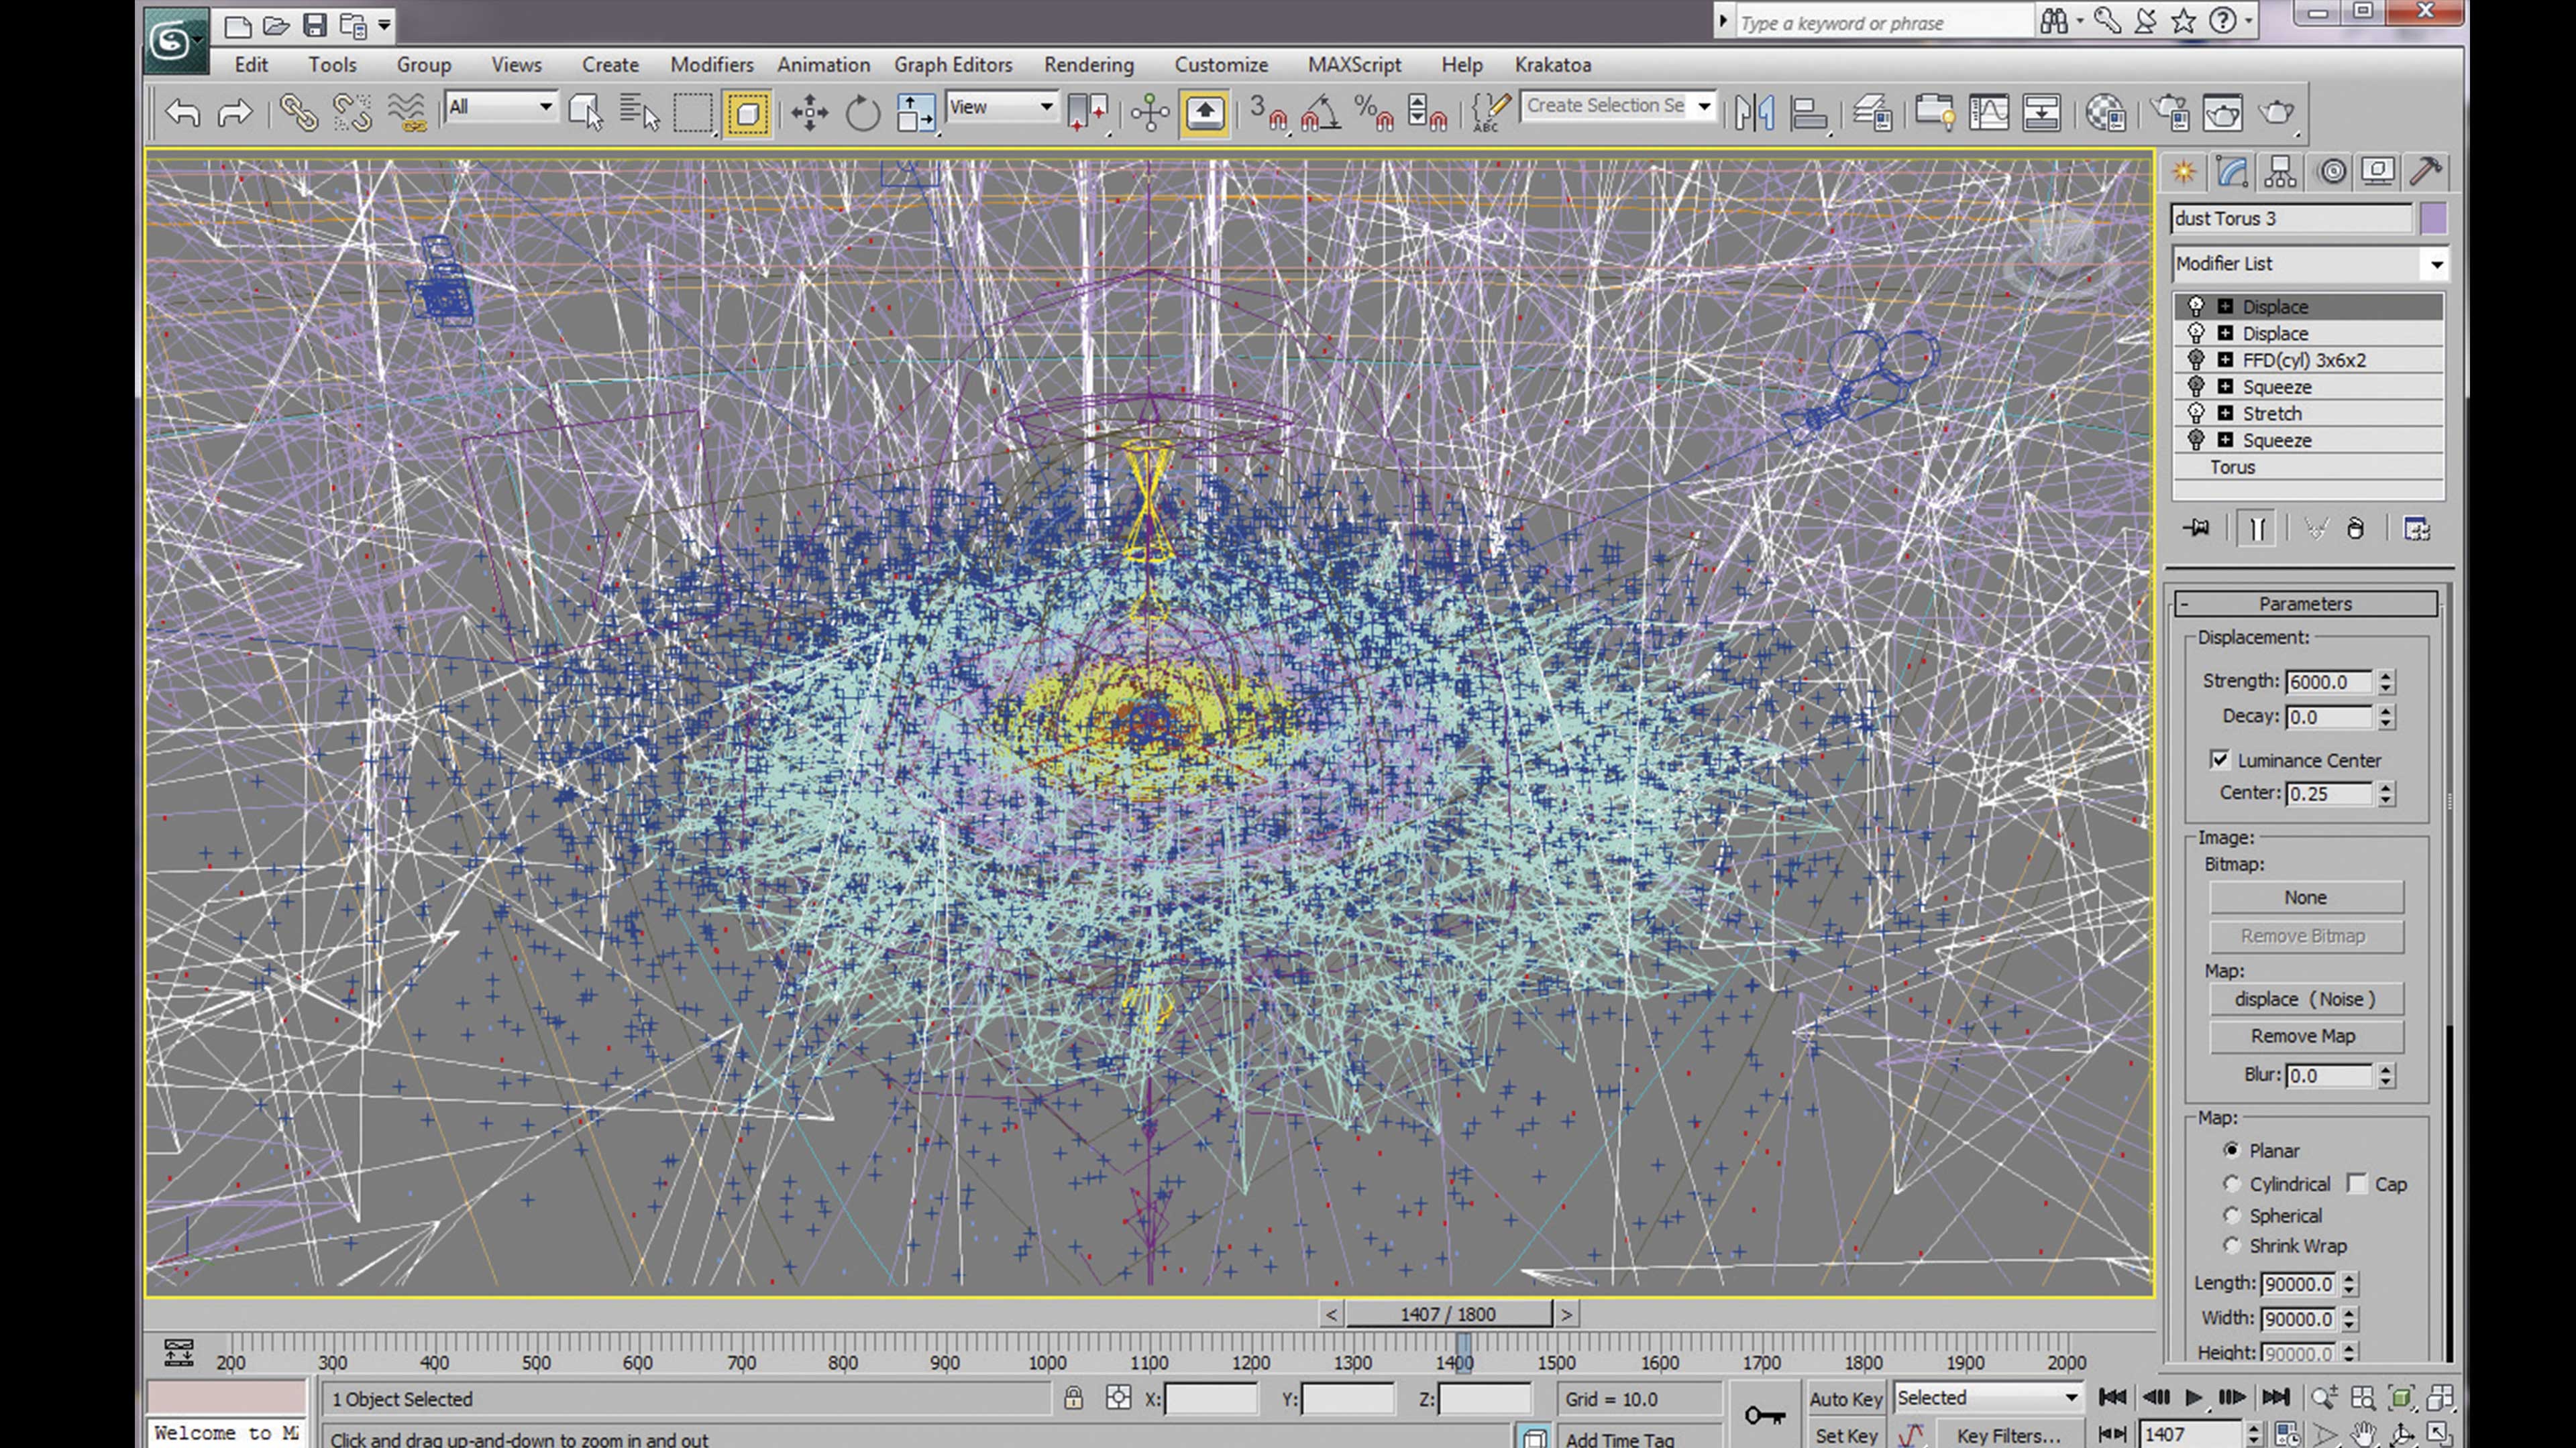Click the Configure Modifier Sets icon
Viewport: 2576px width, 1448px height.
click(2417, 529)
